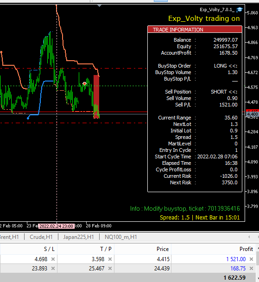This screenshot has height=282, width=259.
Task: Click the chart shift triangle marker at top
Action: click(x=99, y=6)
